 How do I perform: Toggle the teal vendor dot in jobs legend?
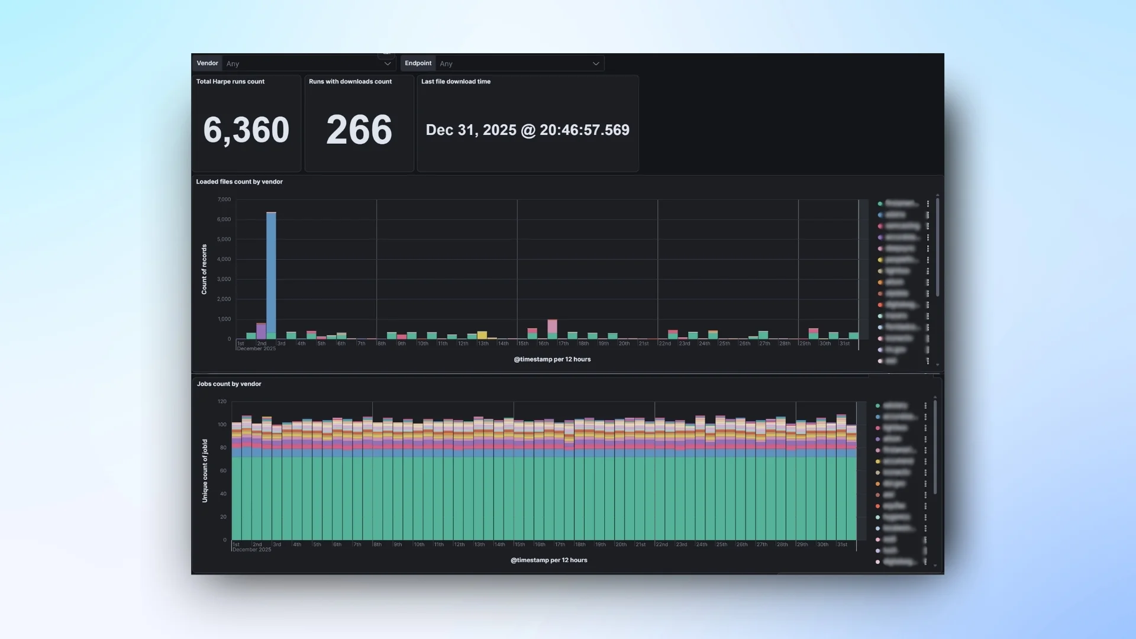(x=877, y=406)
